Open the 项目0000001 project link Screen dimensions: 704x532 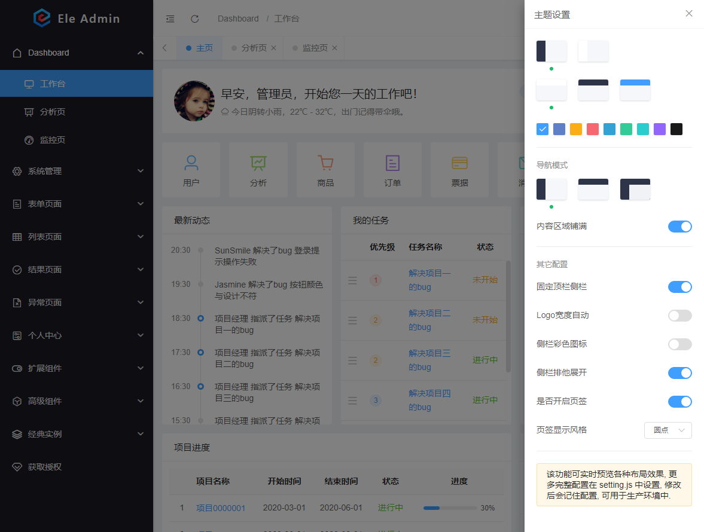pos(221,507)
